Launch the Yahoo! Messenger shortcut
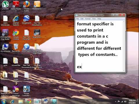 [x=16, y=91]
